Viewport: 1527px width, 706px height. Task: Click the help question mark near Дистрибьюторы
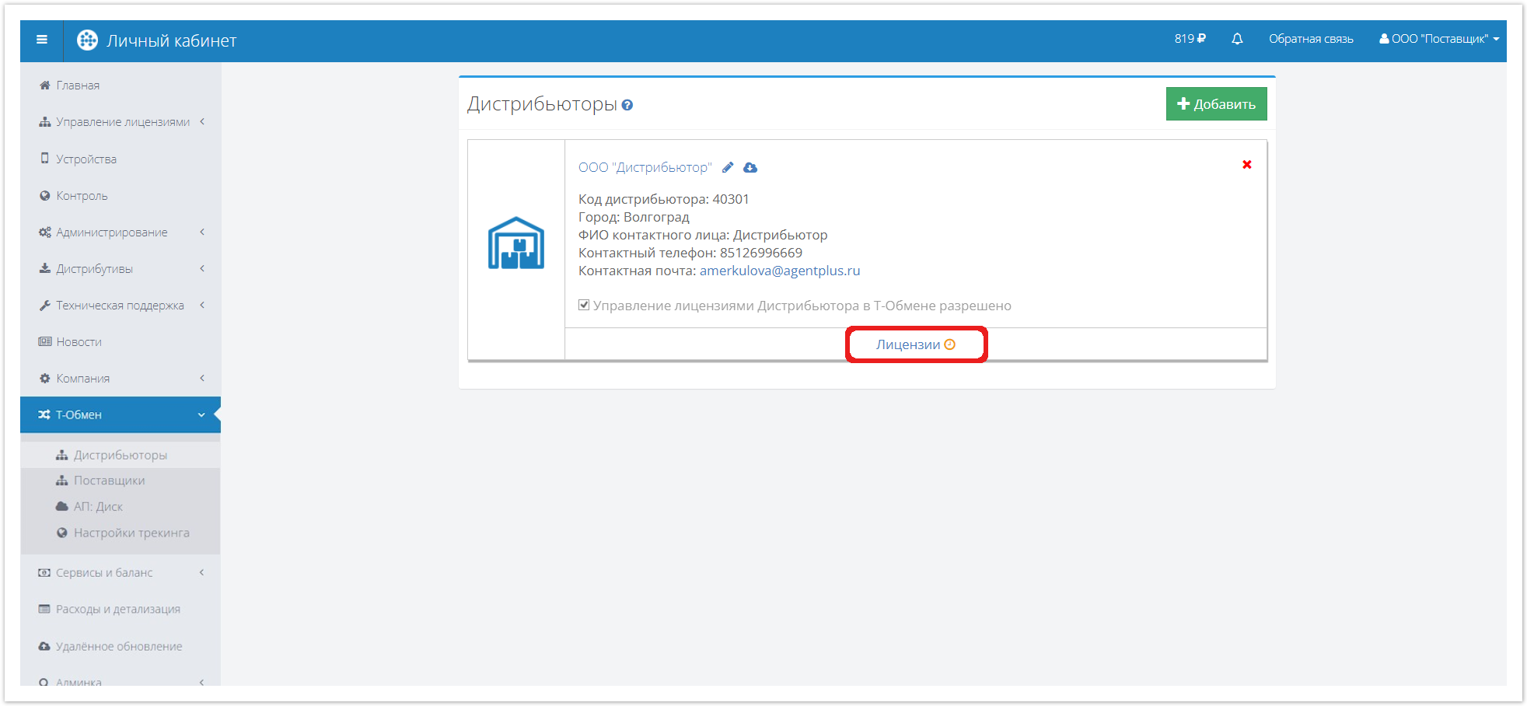(627, 105)
